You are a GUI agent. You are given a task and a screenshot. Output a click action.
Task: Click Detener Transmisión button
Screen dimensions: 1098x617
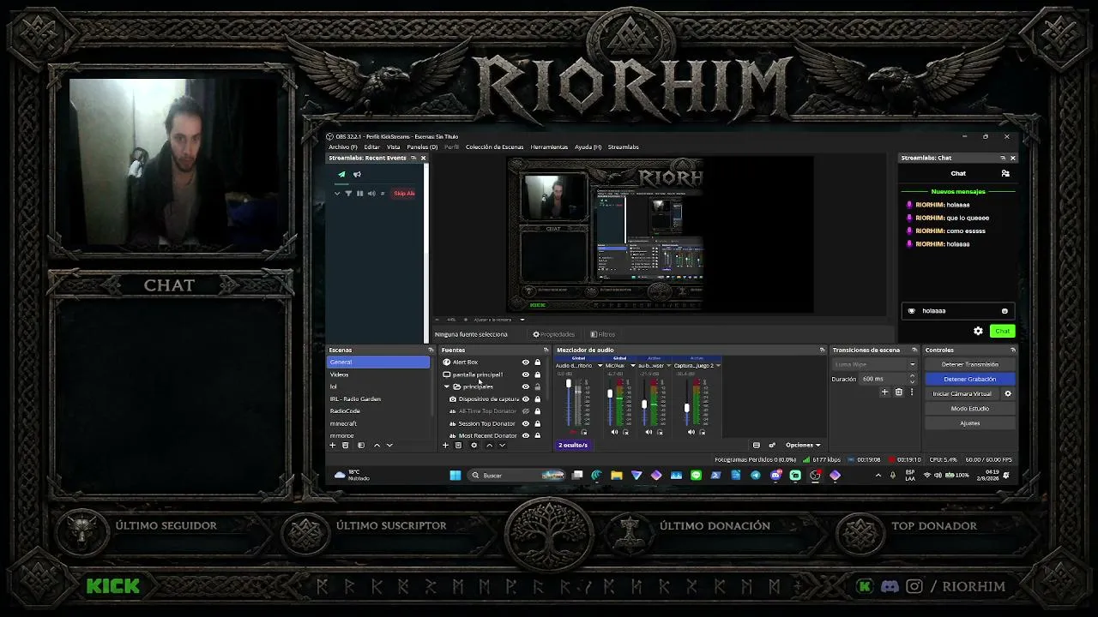click(970, 364)
